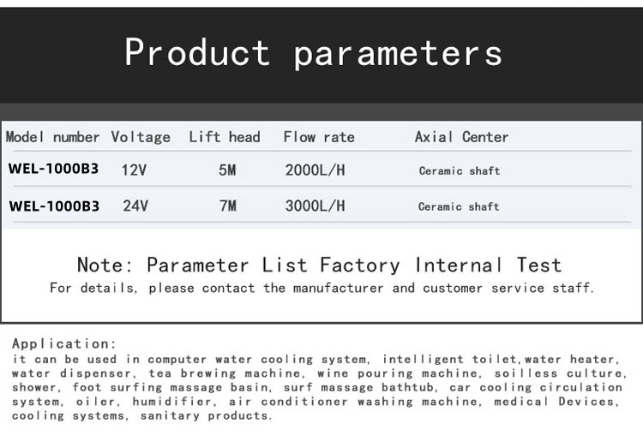Click the Flow rate column header
This screenshot has height=447, width=643.
[x=319, y=137]
